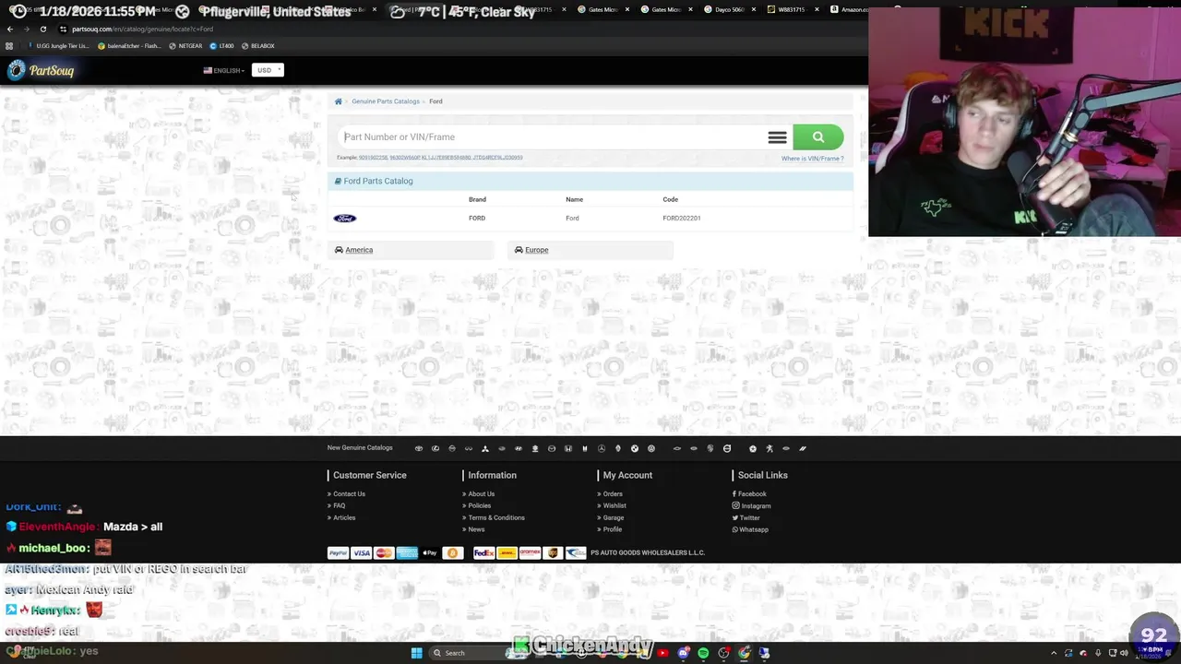1181x664 pixels.
Task: Open the Profile account link
Action: [x=612, y=530]
